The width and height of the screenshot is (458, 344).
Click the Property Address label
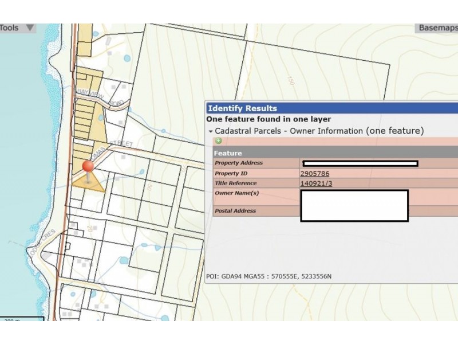click(x=239, y=163)
